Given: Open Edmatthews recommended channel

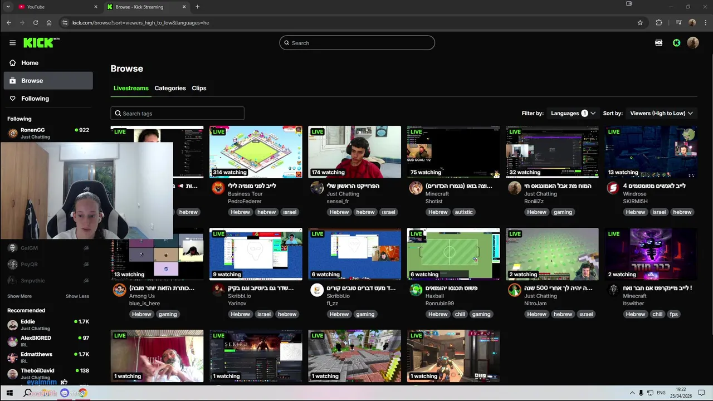Looking at the screenshot, I should pyautogui.click(x=48, y=357).
